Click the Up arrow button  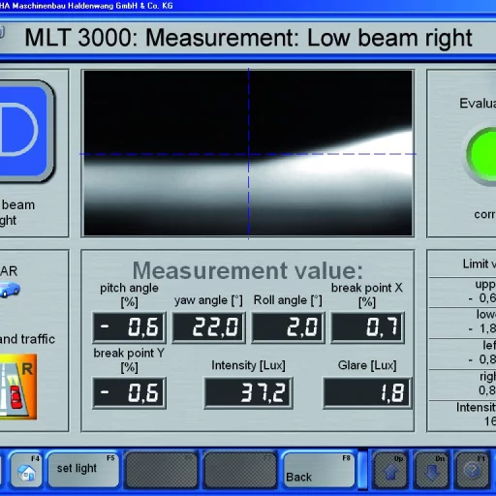(x=391, y=470)
